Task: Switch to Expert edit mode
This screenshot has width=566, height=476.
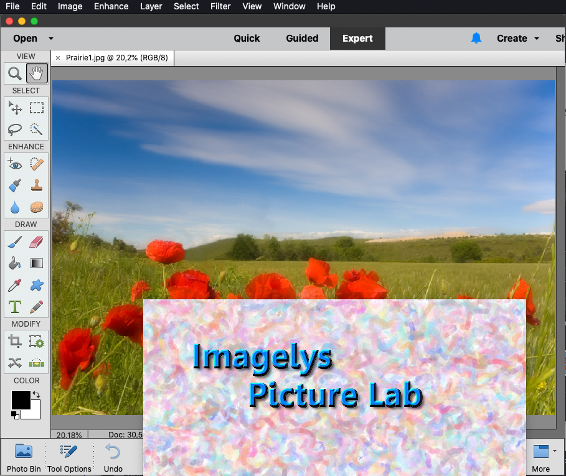Action: pos(357,38)
